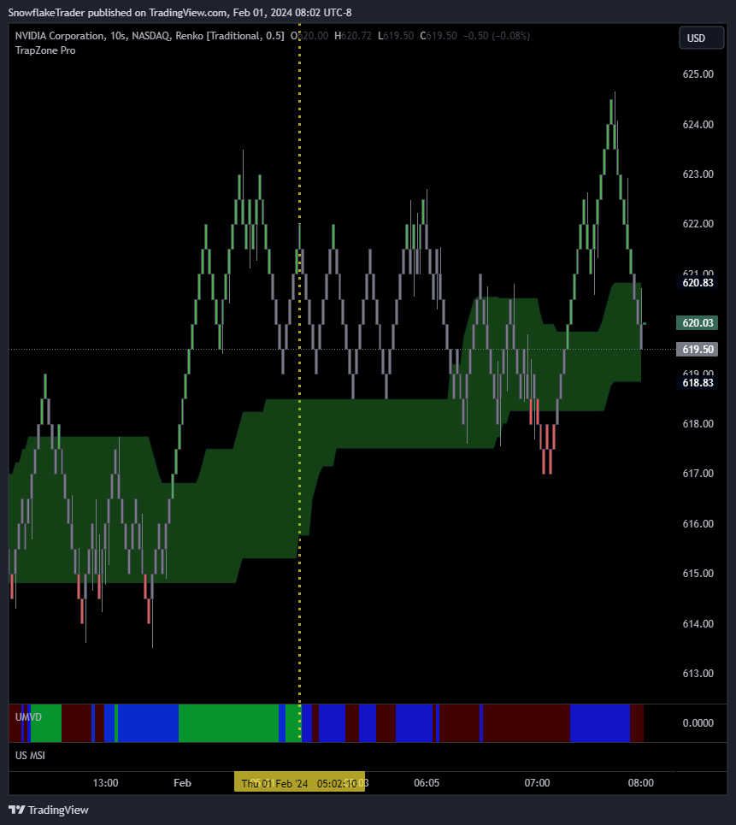Click the wide green UMVD band segment
The height and width of the screenshot is (825, 736).
click(x=228, y=723)
